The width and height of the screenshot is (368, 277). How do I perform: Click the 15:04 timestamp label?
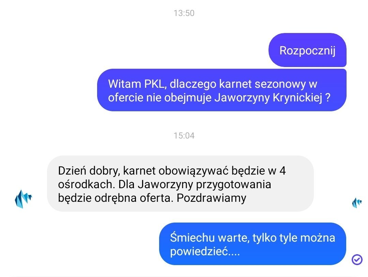click(x=184, y=135)
